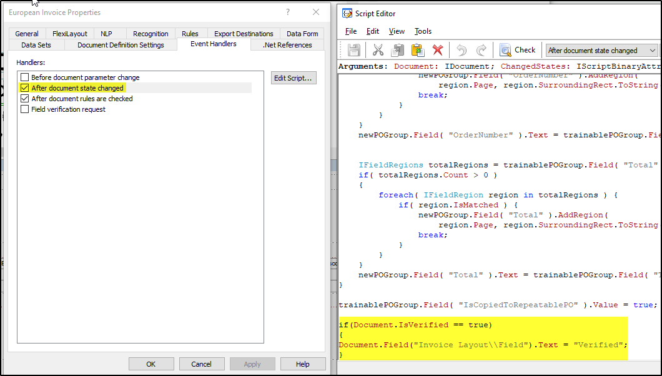Click the Handlers: label
The width and height of the screenshot is (662, 376).
click(31, 62)
